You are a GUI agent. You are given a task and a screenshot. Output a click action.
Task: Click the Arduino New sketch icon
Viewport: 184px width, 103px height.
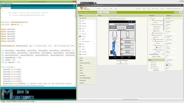click(x=6, y=5)
